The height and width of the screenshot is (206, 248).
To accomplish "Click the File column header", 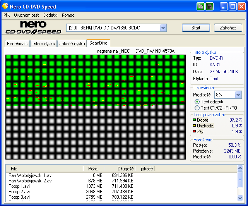I will coord(44,169).
